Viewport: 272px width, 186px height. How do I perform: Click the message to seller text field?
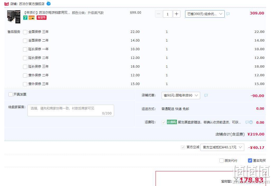click(71, 110)
